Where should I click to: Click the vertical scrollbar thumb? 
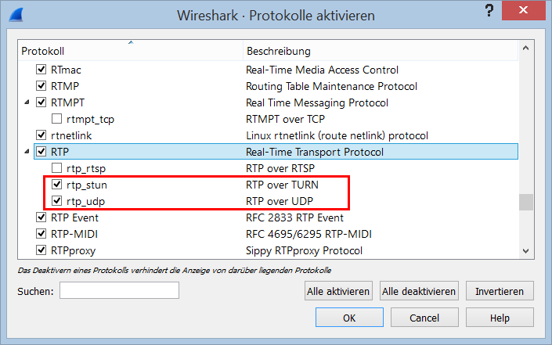pos(525,202)
